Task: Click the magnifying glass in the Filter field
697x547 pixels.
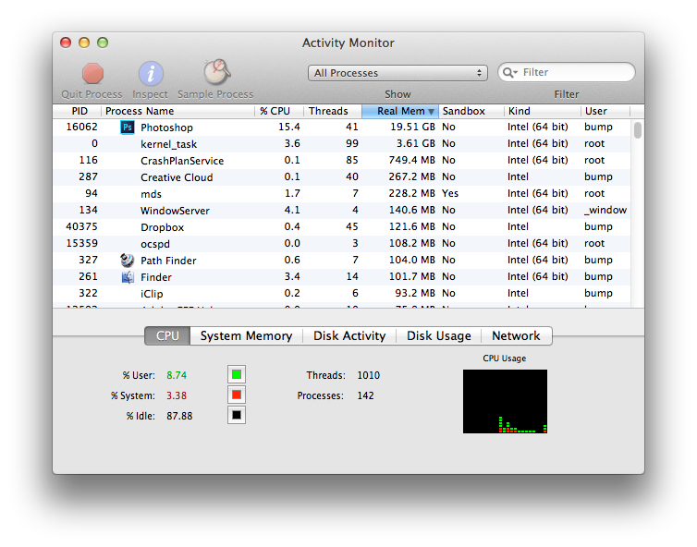Action: pos(509,72)
